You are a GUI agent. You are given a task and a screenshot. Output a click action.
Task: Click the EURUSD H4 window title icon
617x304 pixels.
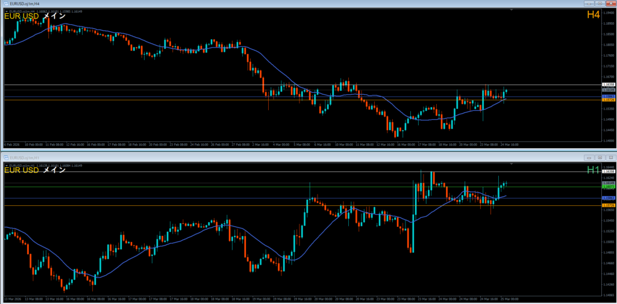(5, 4)
